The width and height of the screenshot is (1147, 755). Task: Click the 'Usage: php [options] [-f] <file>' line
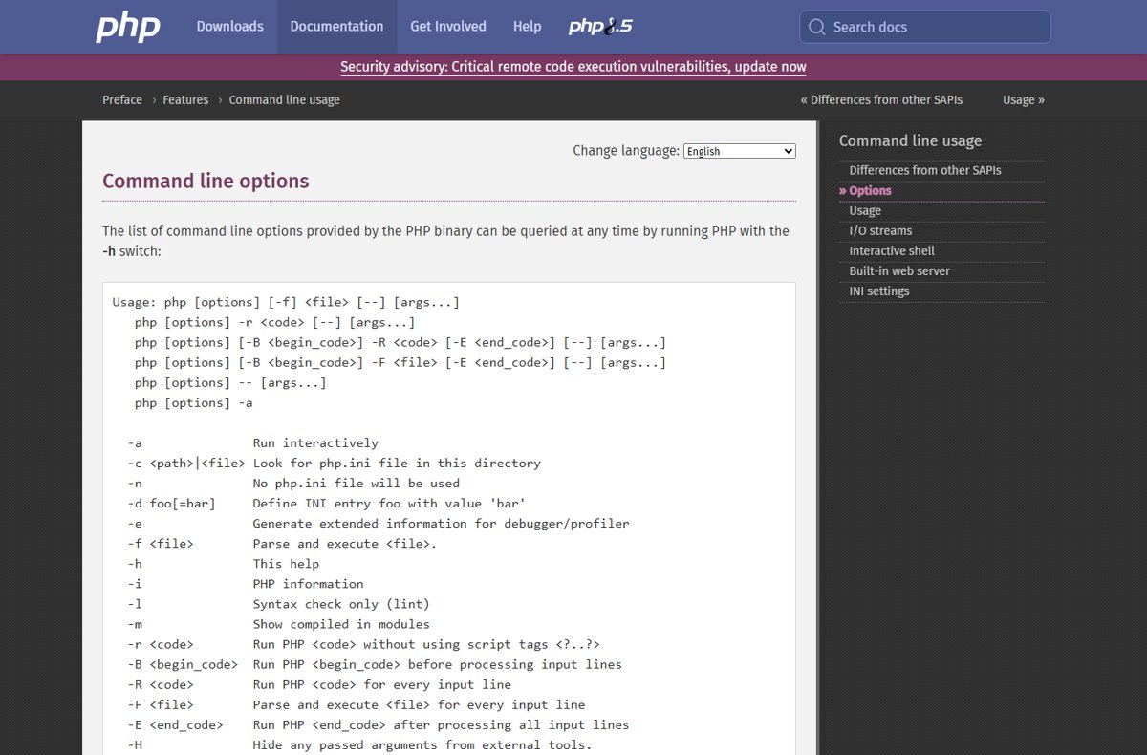(286, 302)
